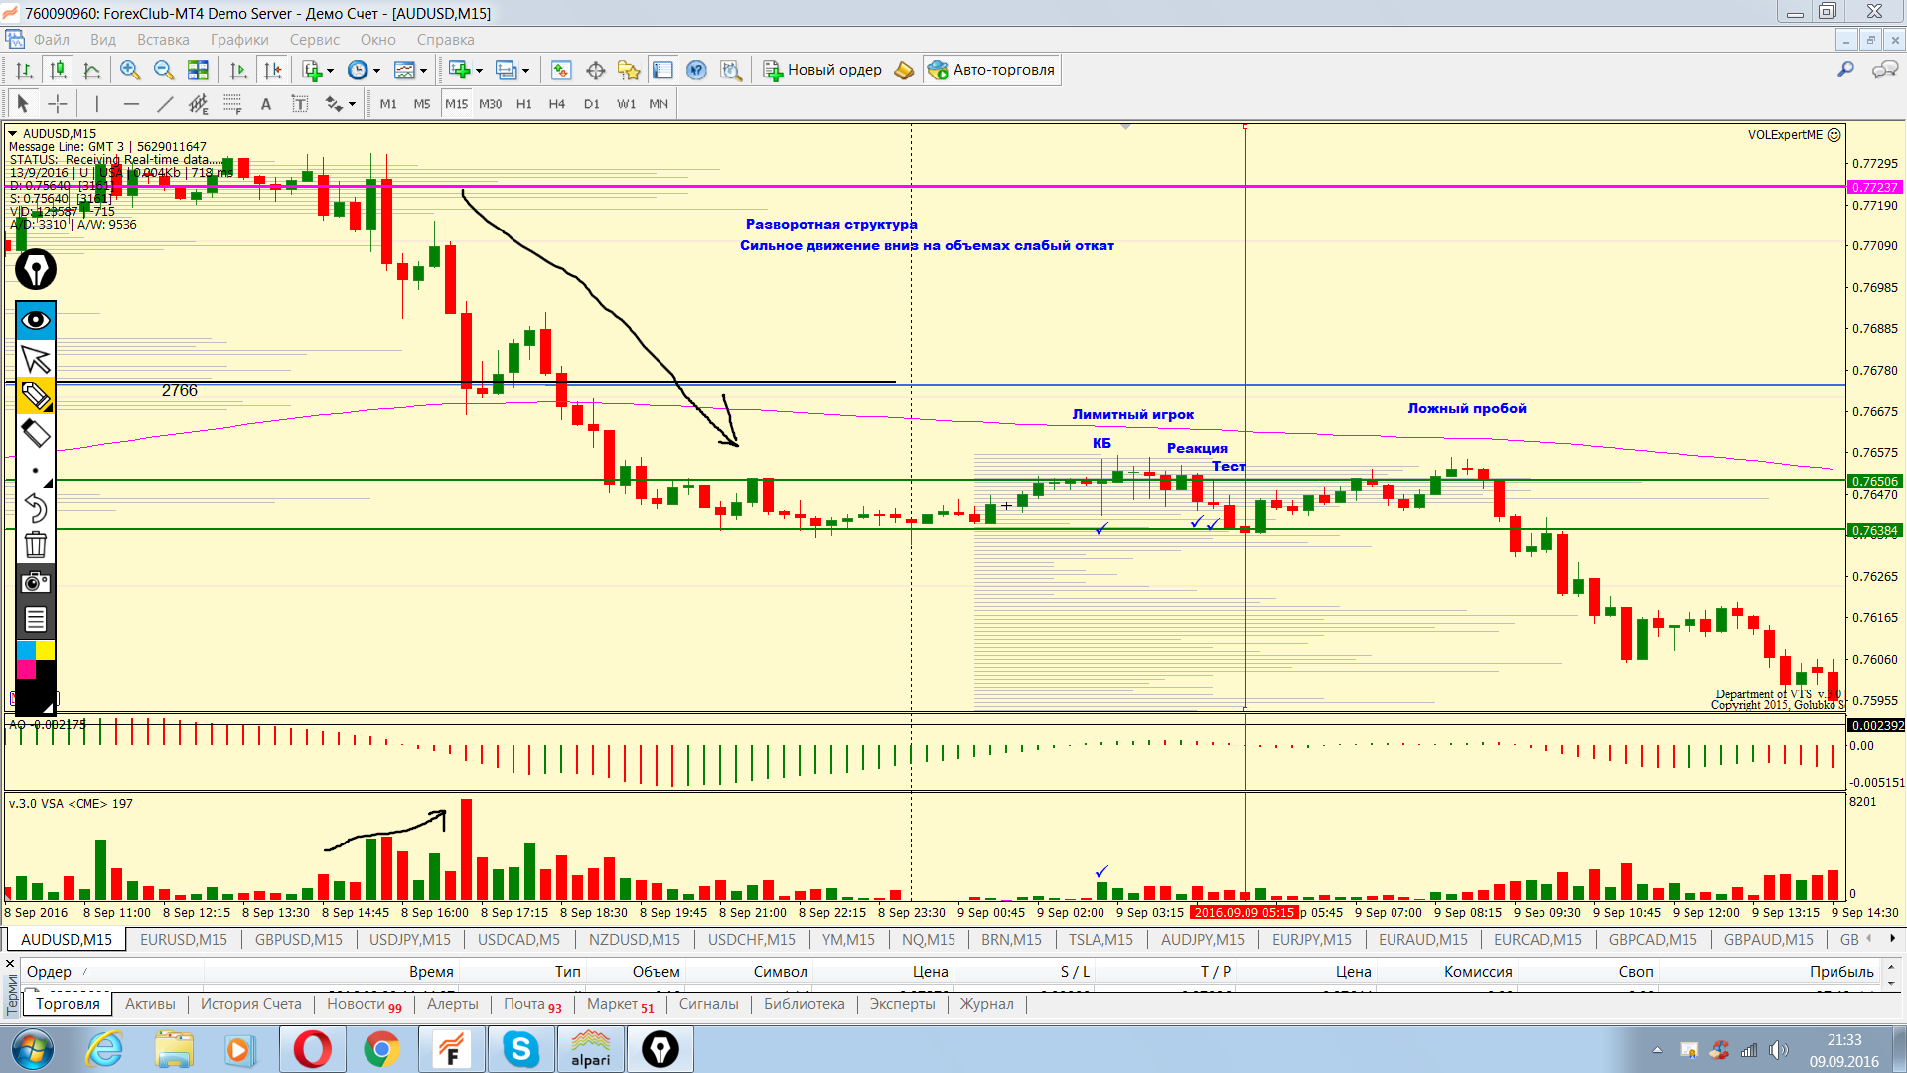Toggle chart auto scroll
Image resolution: width=1907 pixels, height=1073 pixels.
coord(237,70)
